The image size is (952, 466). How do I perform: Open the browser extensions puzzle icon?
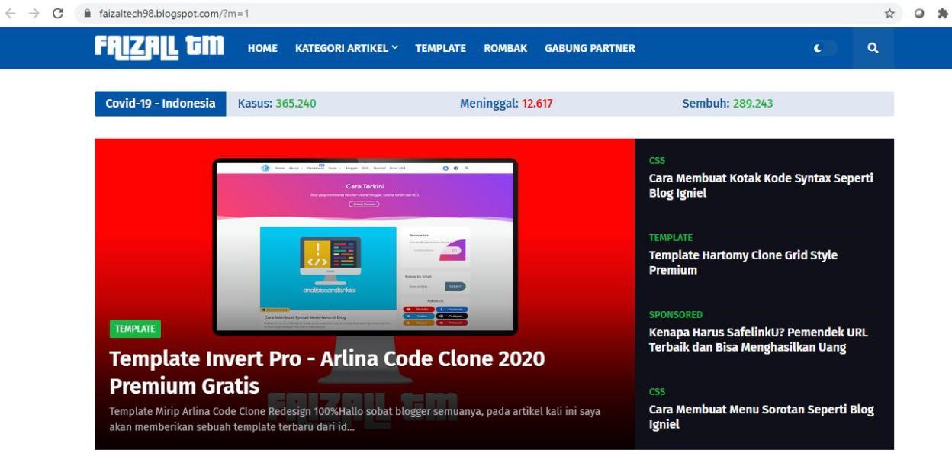pos(943,13)
